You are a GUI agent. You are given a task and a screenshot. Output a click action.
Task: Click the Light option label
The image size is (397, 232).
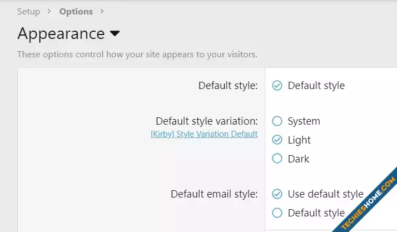click(299, 140)
